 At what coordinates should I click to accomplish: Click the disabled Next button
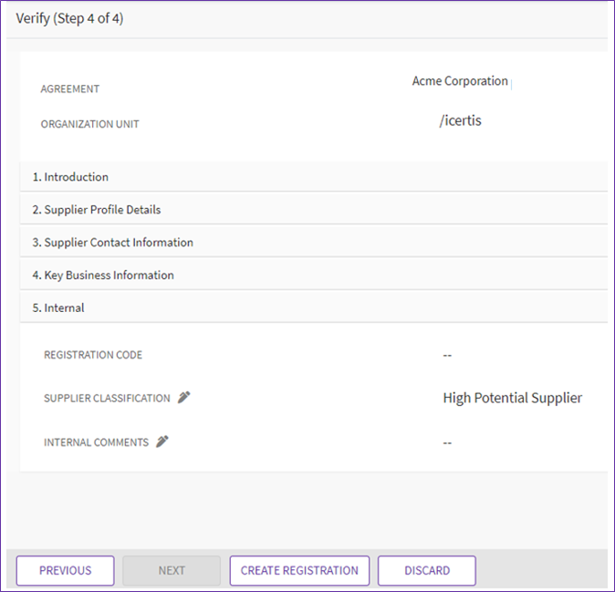coord(172,570)
